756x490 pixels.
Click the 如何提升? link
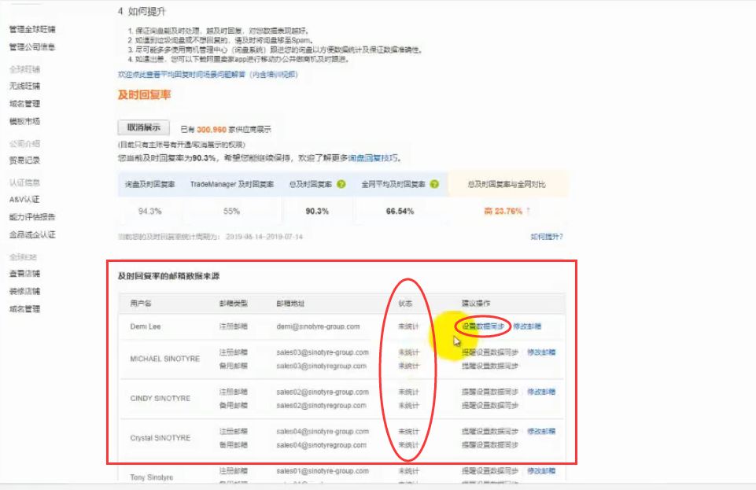pos(547,237)
